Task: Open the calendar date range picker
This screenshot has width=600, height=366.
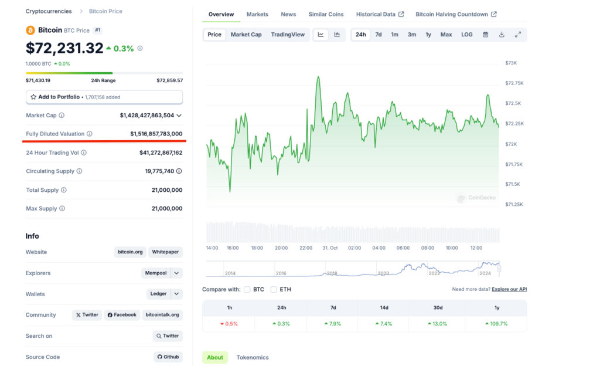Action: [x=485, y=35]
